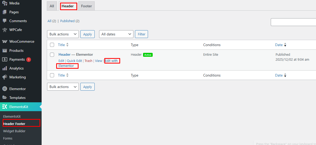The height and width of the screenshot is (145, 316).
Task: Click the Trash link for Header
Action: pos(88,61)
